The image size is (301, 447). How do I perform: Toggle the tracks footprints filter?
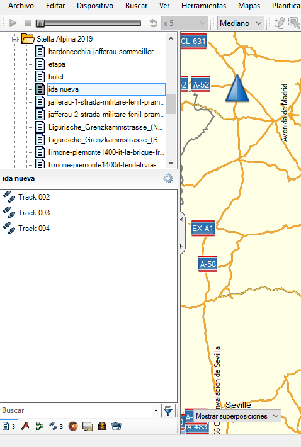(56, 426)
